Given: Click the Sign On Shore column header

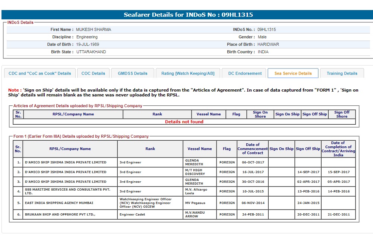Looking at the screenshot, I should click(x=260, y=114).
